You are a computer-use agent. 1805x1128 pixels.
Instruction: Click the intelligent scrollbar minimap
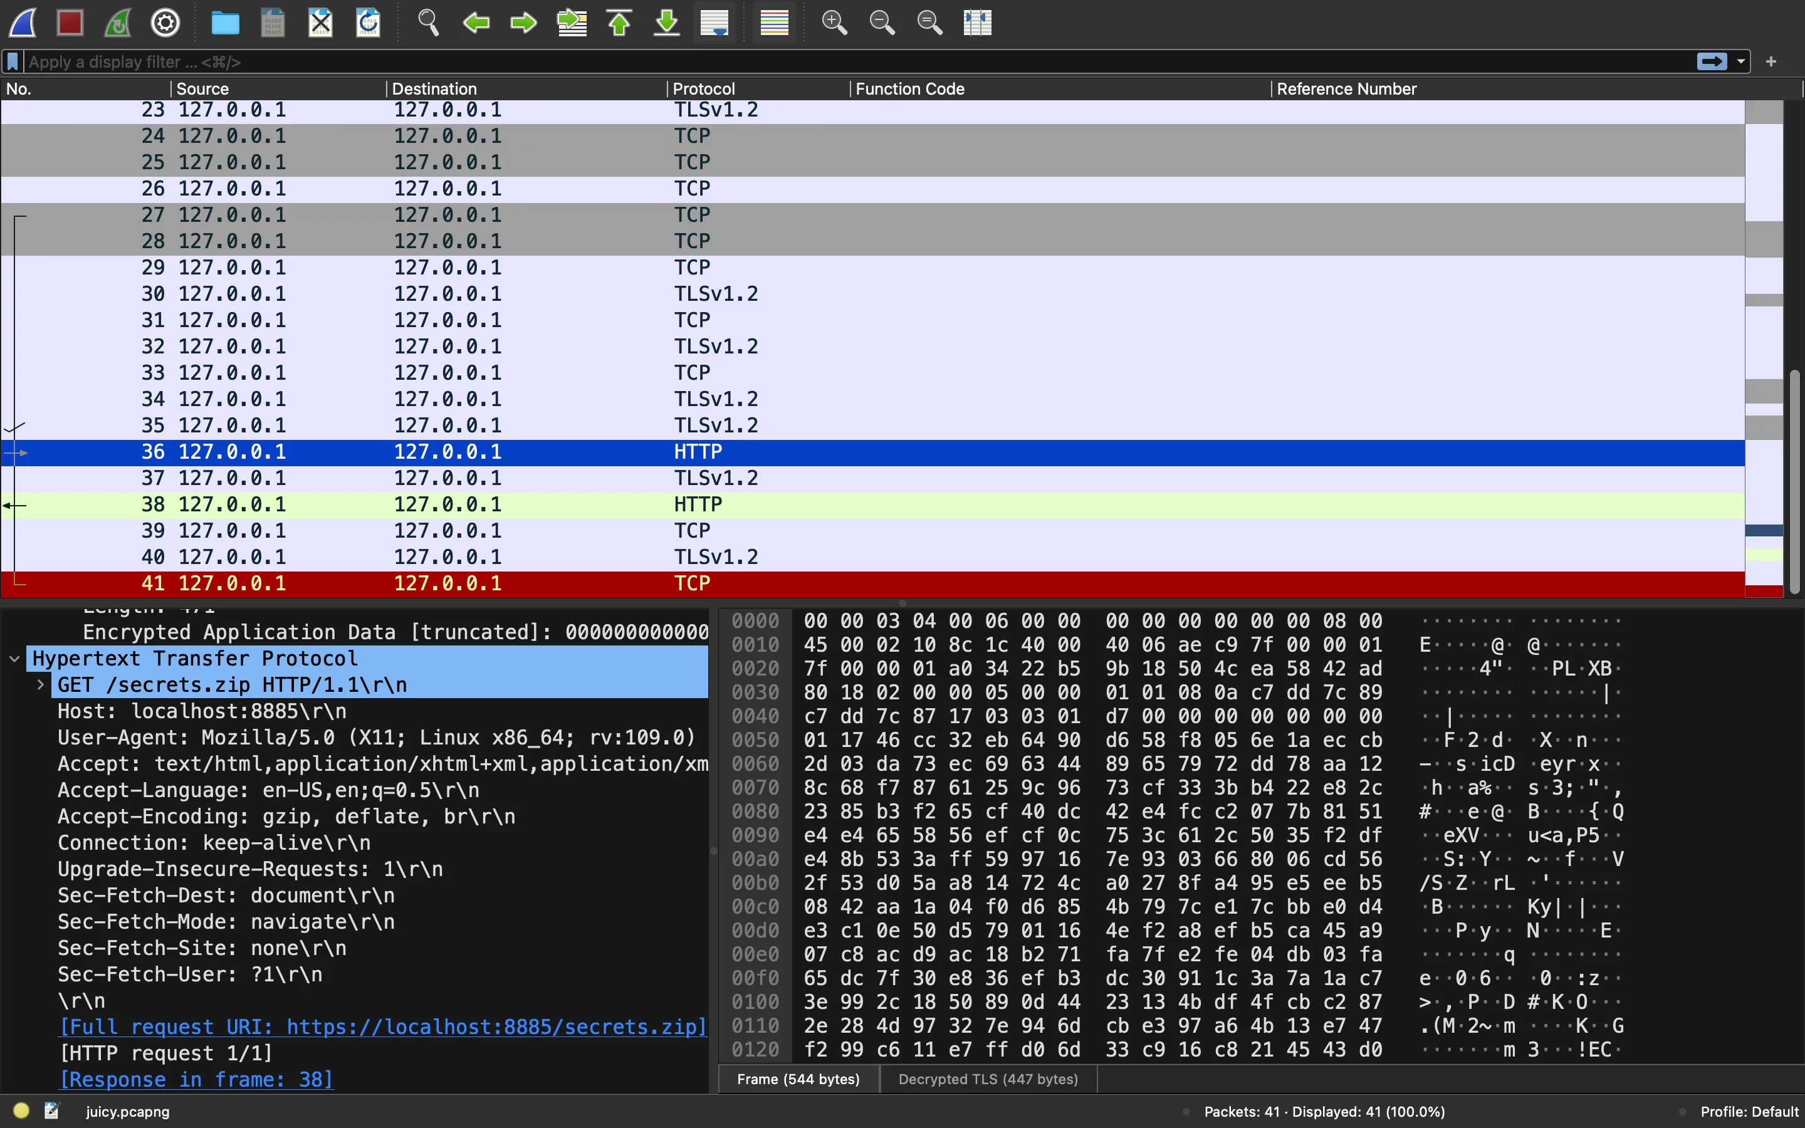[x=1764, y=347]
